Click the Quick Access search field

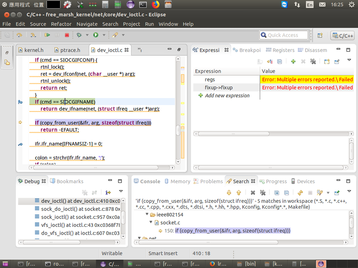click(x=284, y=35)
